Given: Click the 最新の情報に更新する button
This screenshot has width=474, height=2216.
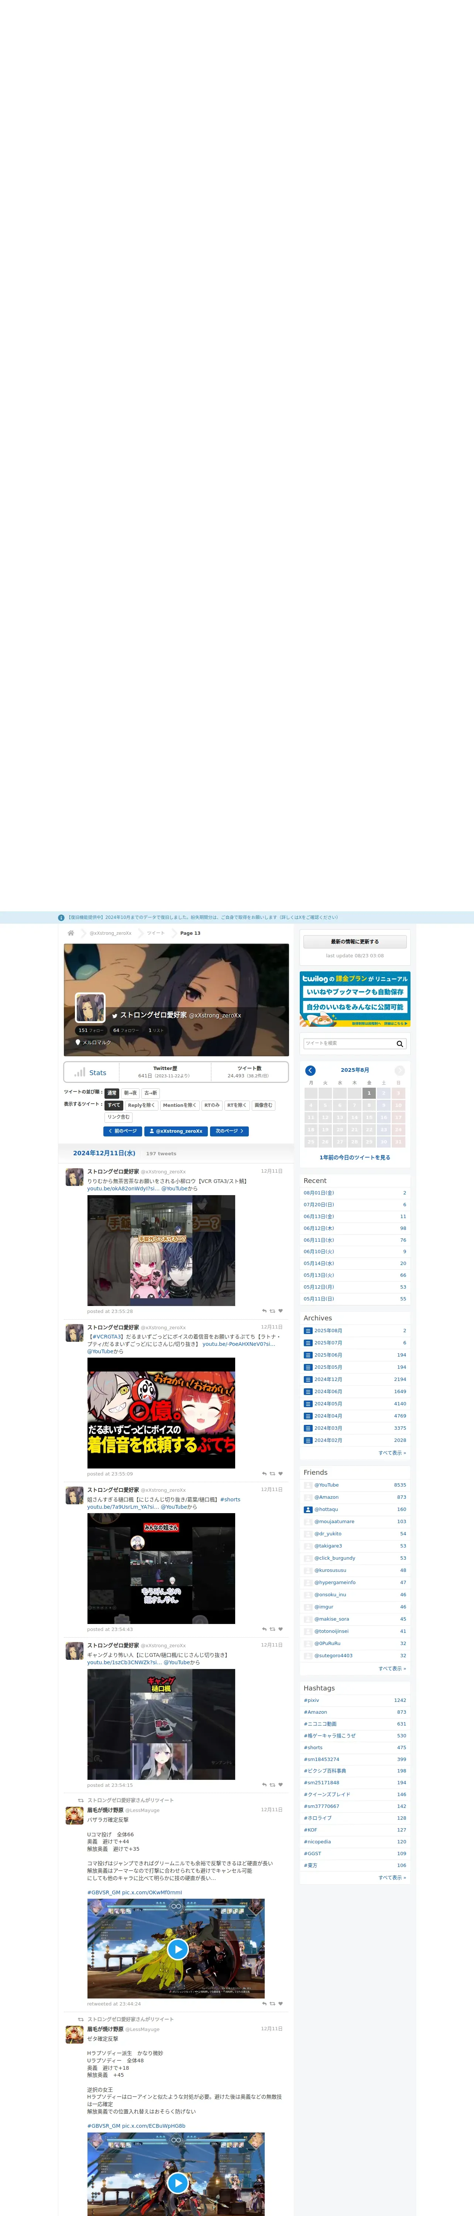Looking at the screenshot, I should point(355,942).
